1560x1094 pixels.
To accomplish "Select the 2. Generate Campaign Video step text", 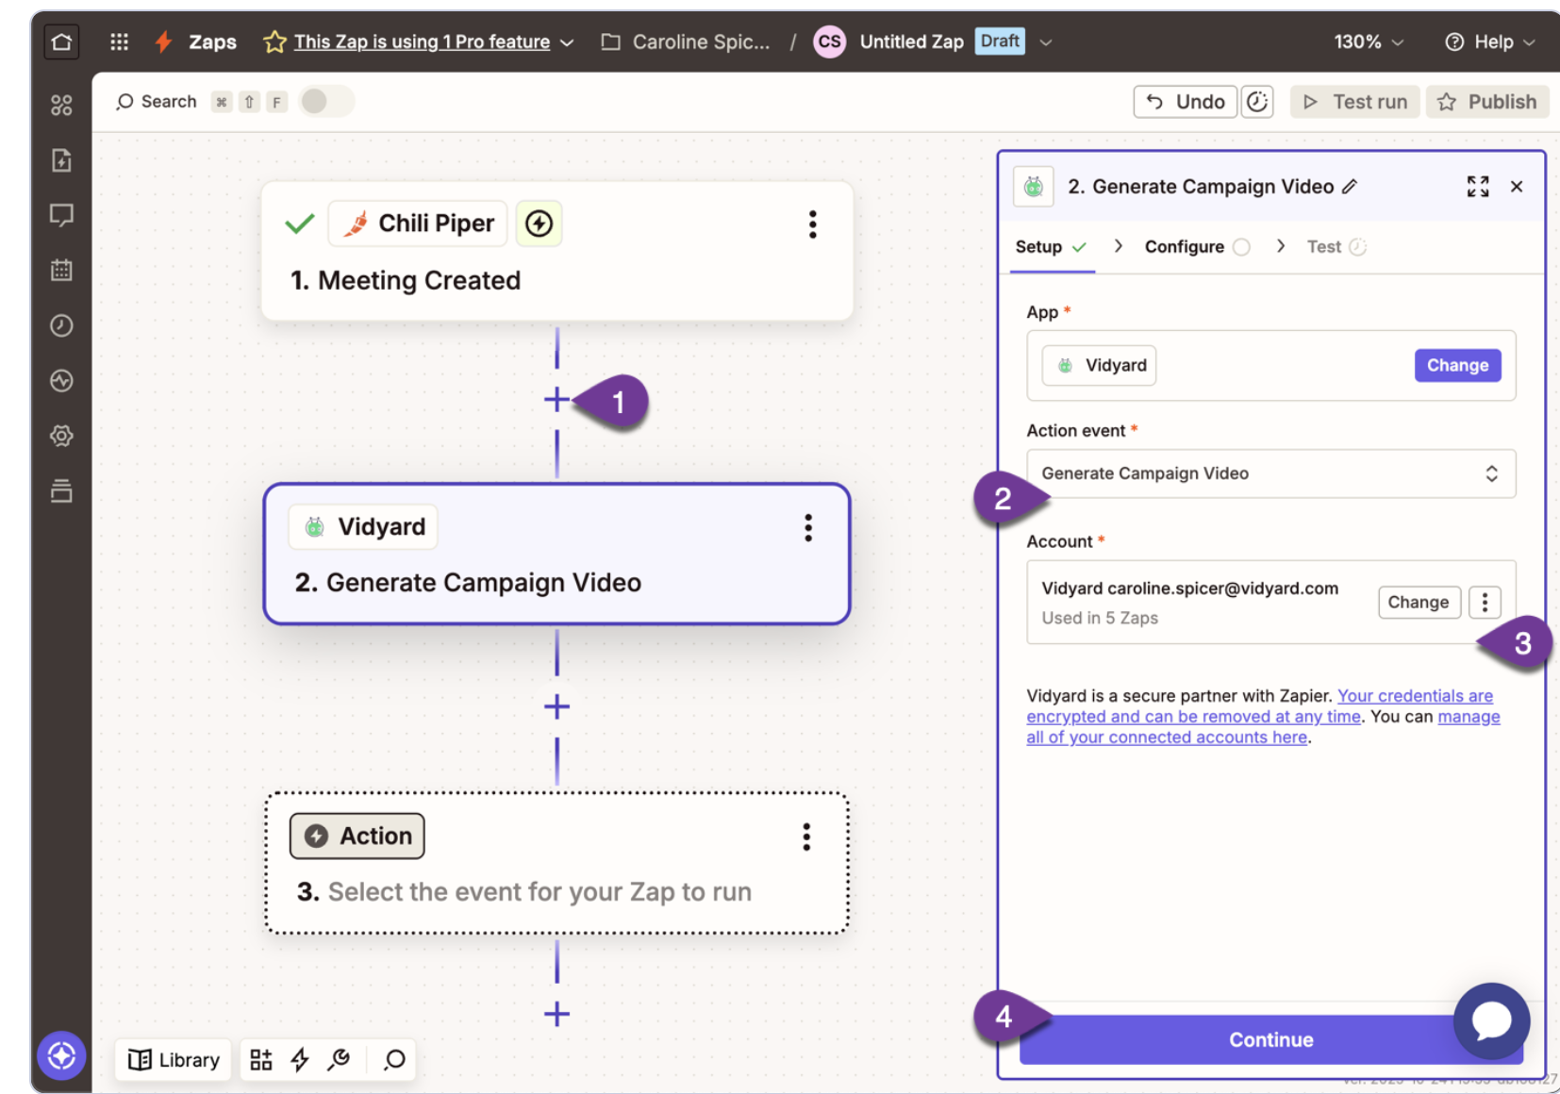I will coord(468,583).
